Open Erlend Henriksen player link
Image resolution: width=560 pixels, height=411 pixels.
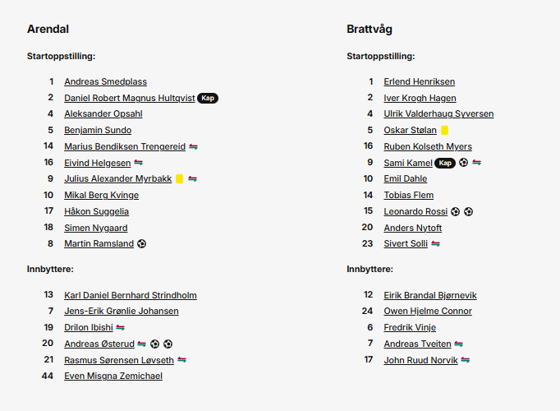pyautogui.click(x=420, y=81)
